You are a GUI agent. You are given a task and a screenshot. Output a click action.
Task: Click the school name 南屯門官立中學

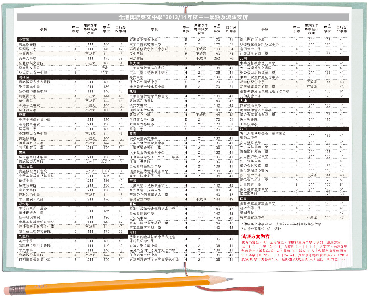click(x=252, y=40)
